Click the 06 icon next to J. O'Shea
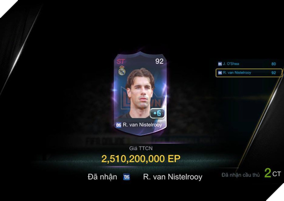 click(220, 64)
